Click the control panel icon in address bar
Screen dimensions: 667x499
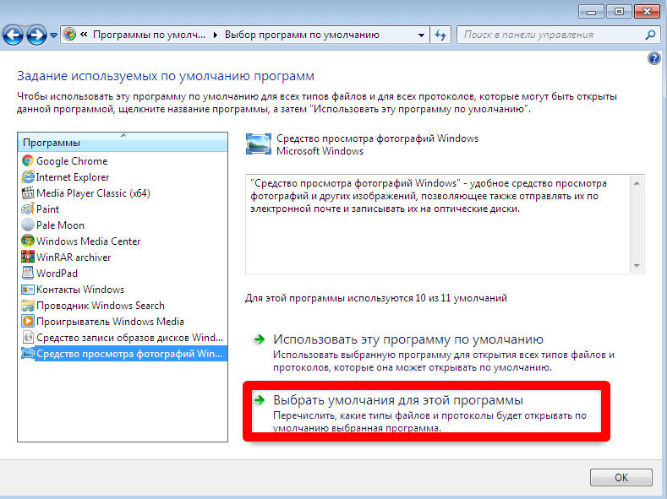pyautogui.click(x=69, y=35)
